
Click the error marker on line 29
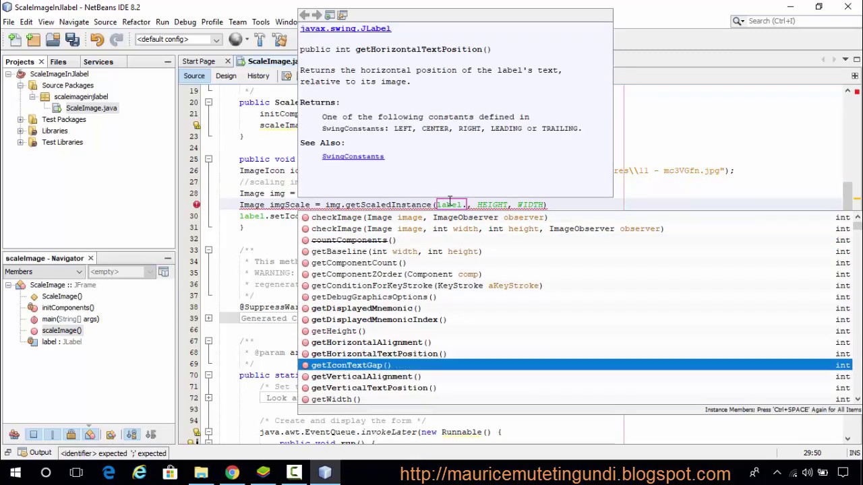pyautogui.click(x=196, y=205)
